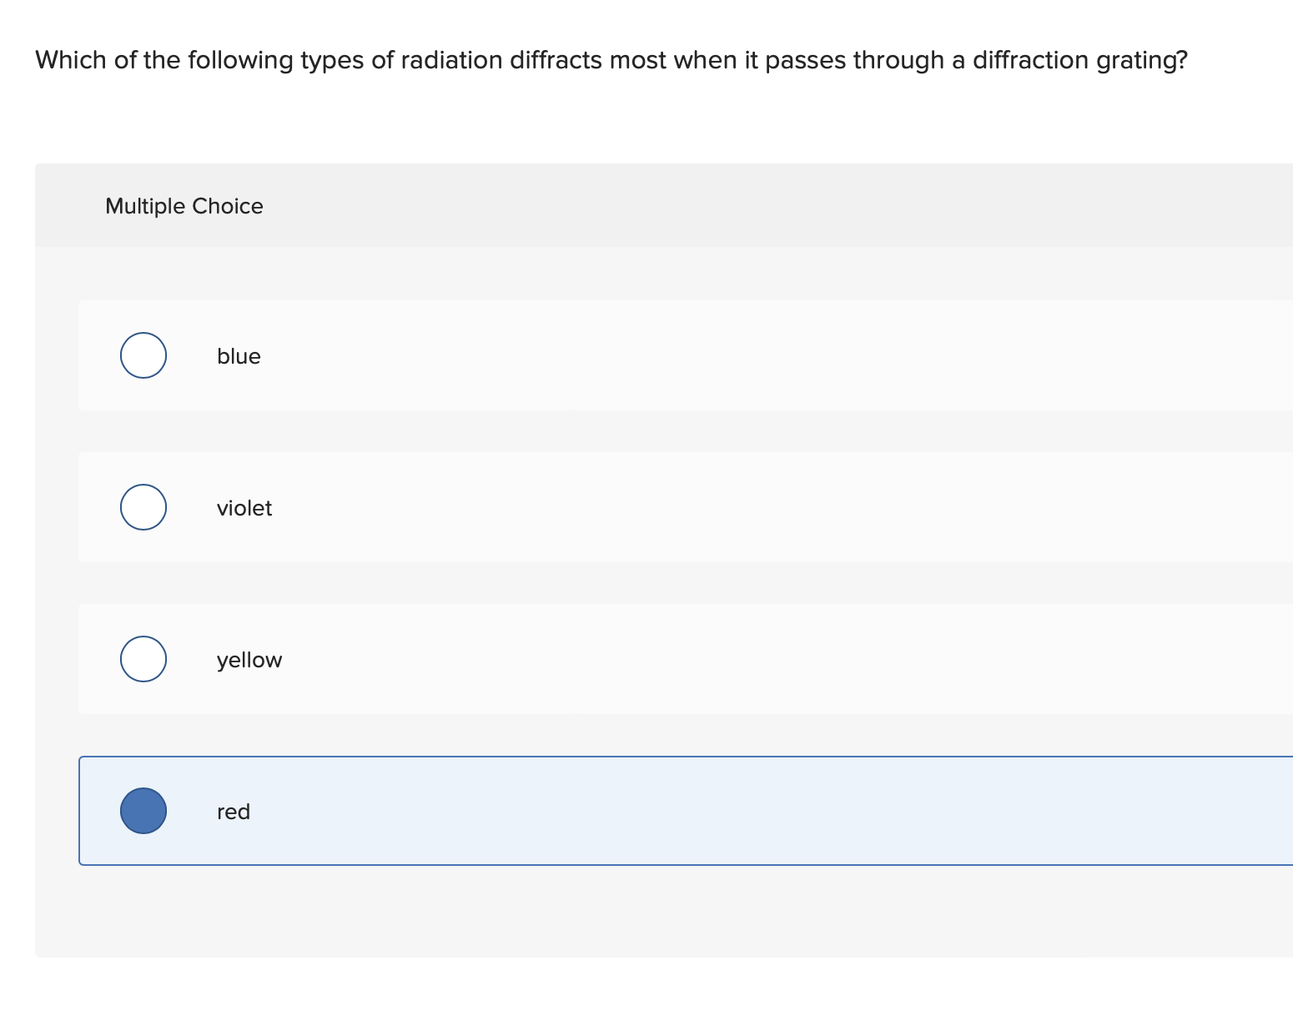
Task: Click the answer option labeled blue
Action: tap(501, 355)
